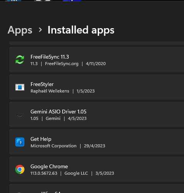
Task: Select the FreeFileSync 11.3 app name
Action: tap(50, 57)
